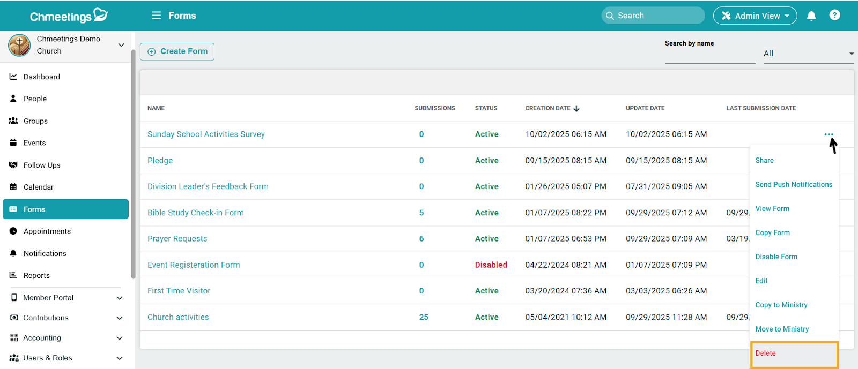Select Disable Form from the context menu

point(776,257)
